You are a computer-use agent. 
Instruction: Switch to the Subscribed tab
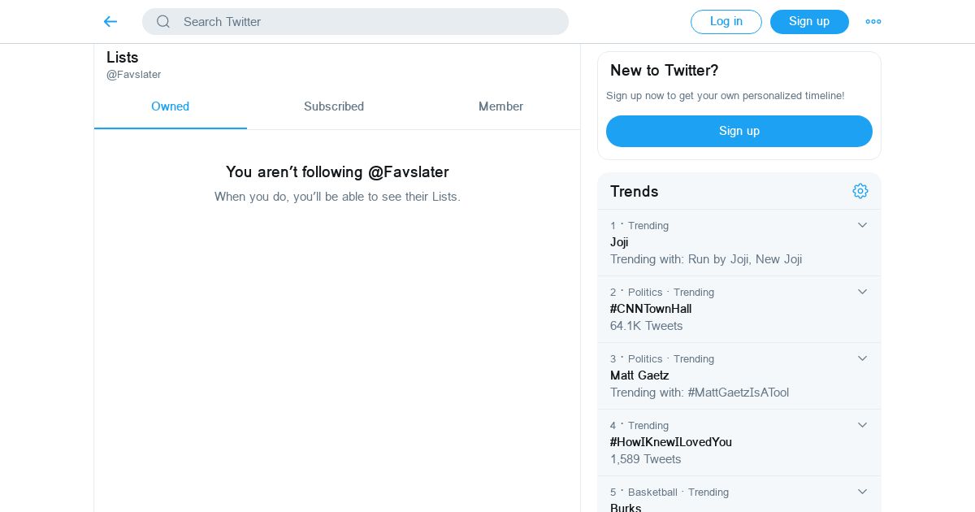pyautogui.click(x=334, y=106)
